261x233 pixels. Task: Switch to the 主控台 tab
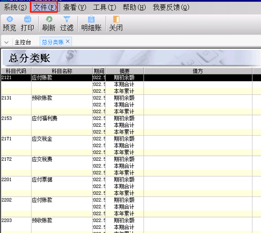pyautogui.click(x=23, y=42)
